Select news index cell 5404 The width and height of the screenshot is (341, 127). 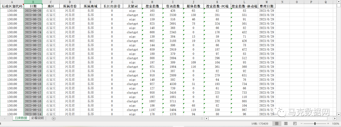pos(173,110)
